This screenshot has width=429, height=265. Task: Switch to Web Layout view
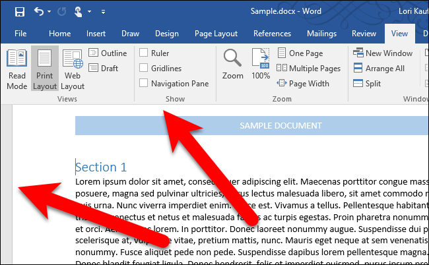click(x=73, y=69)
